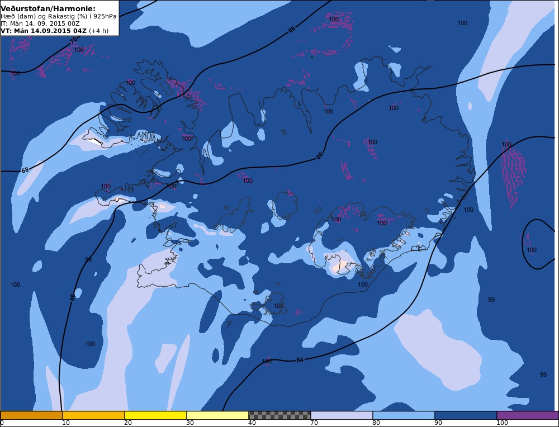Click the legend tick label '40'
Viewport: 559px width, 427px height.
pos(252,423)
